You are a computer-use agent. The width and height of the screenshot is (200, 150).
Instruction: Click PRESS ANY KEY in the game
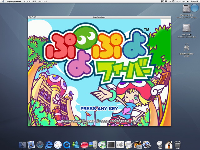[99, 108]
